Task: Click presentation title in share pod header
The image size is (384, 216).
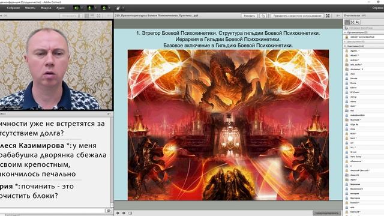Action: point(157,16)
